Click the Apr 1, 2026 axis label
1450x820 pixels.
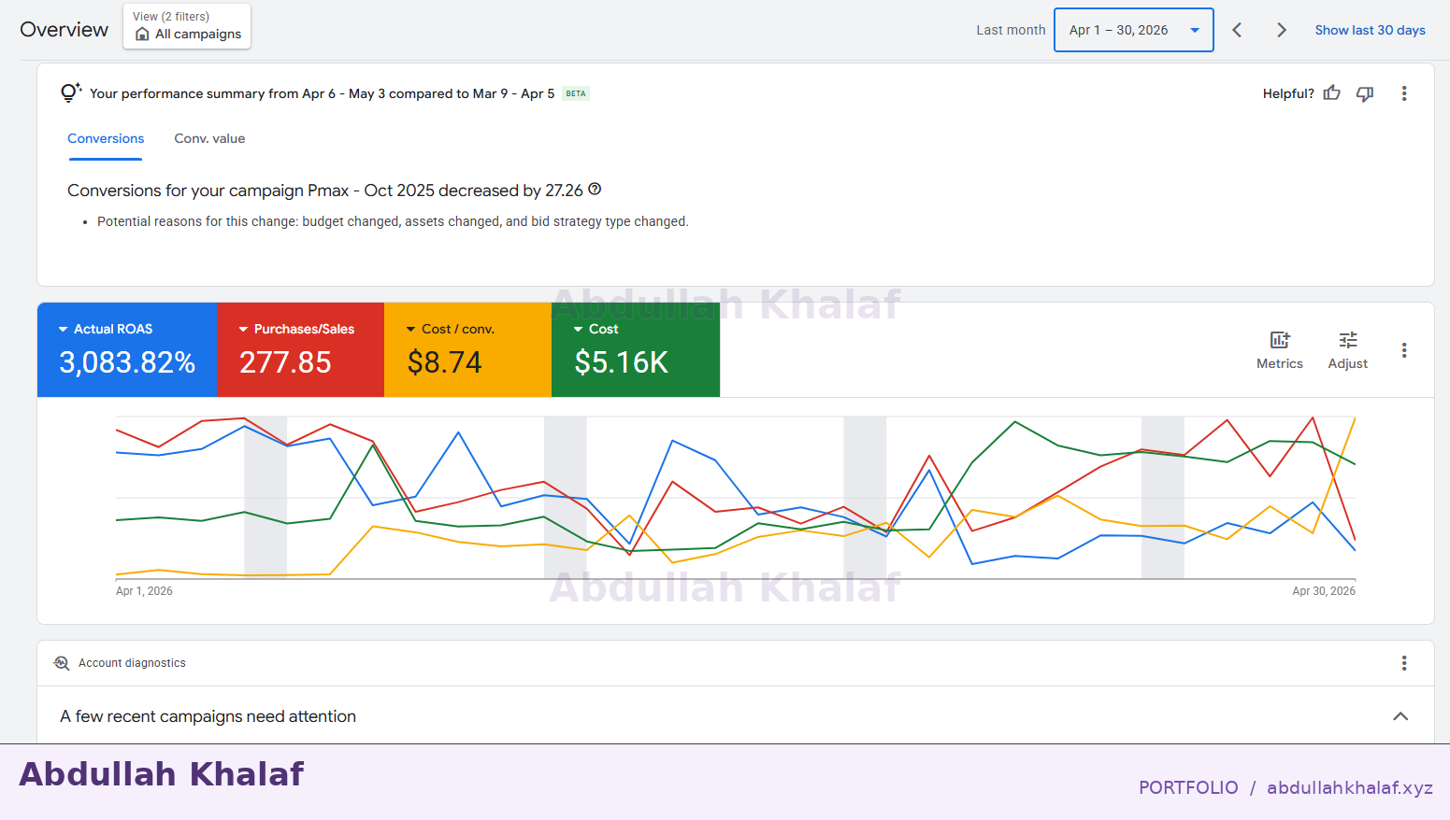coord(144,591)
